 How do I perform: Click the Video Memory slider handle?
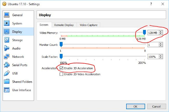coord(144,32)
